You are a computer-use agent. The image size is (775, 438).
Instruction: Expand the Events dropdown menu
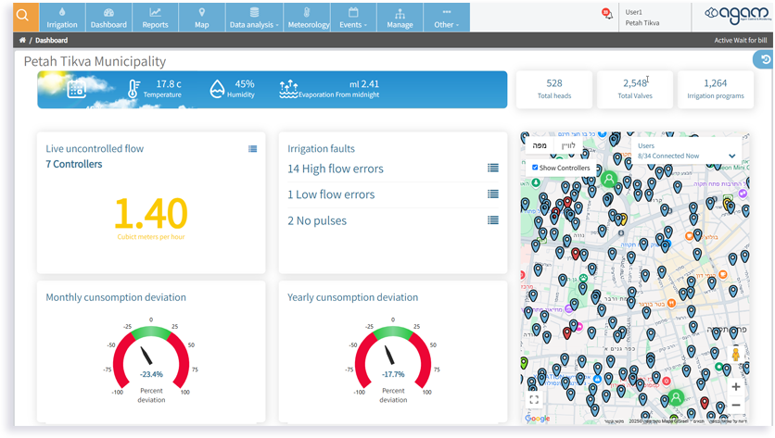click(x=353, y=18)
